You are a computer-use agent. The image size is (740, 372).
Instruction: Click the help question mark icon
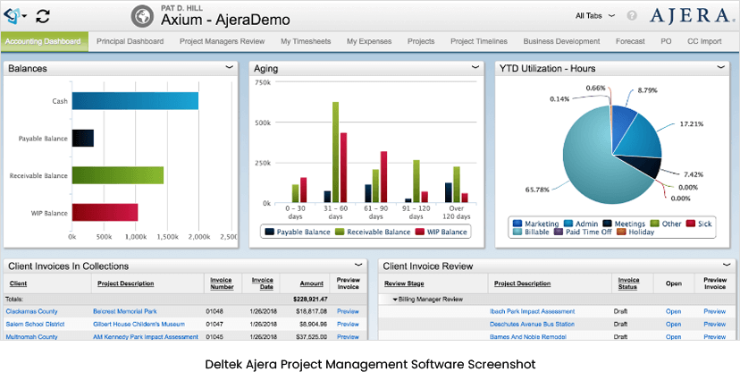(x=632, y=15)
